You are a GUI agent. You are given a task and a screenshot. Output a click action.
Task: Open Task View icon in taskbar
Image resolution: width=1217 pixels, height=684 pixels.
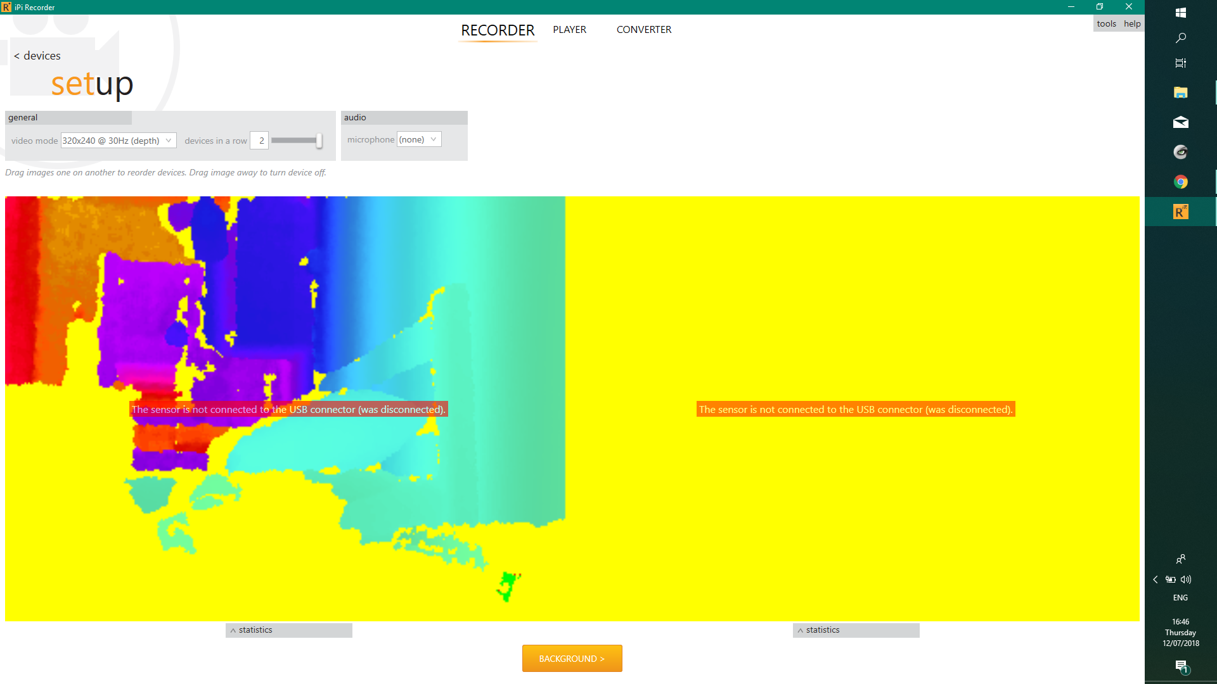click(x=1180, y=63)
